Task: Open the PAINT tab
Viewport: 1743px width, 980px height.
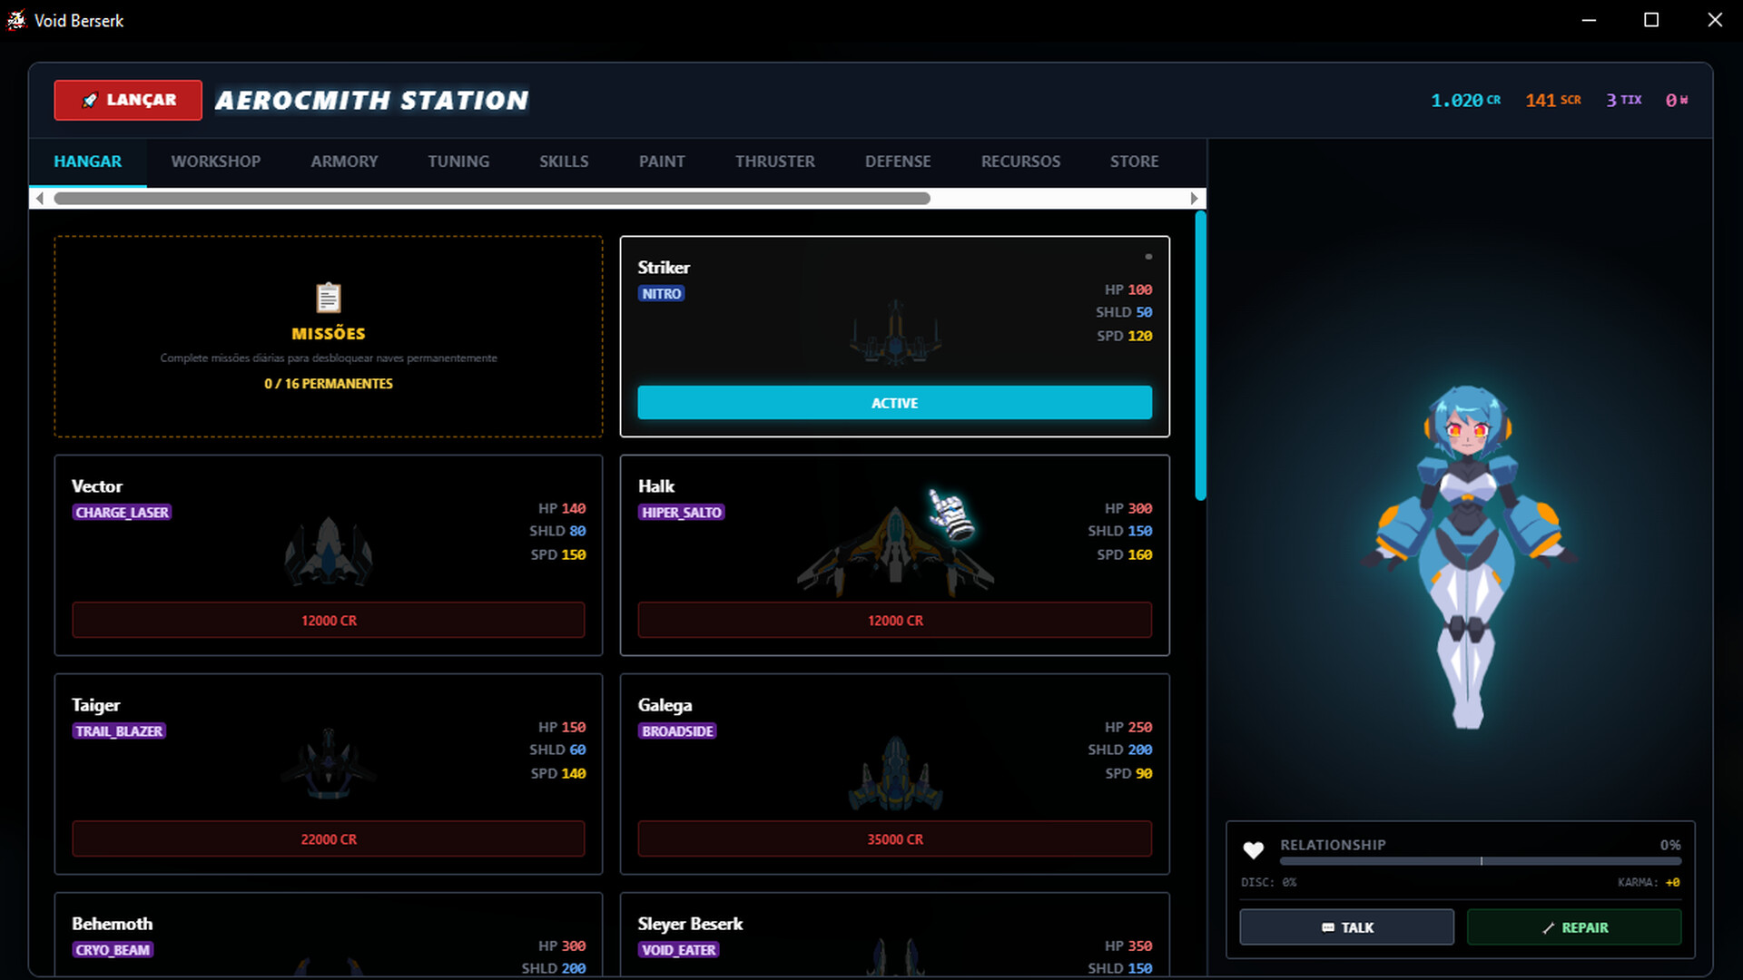Action: [662, 162]
